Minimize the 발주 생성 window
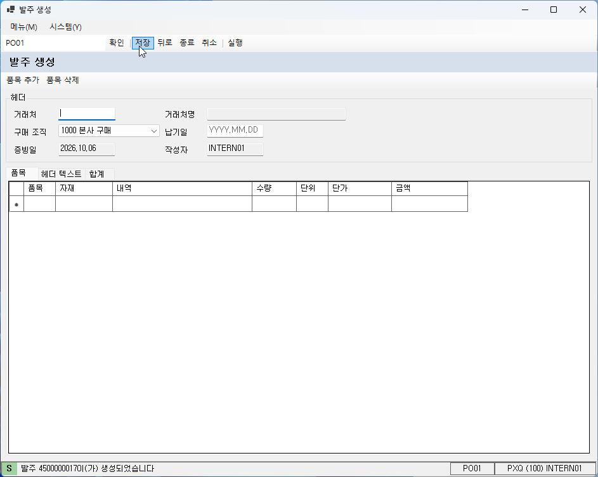 click(x=525, y=10)
